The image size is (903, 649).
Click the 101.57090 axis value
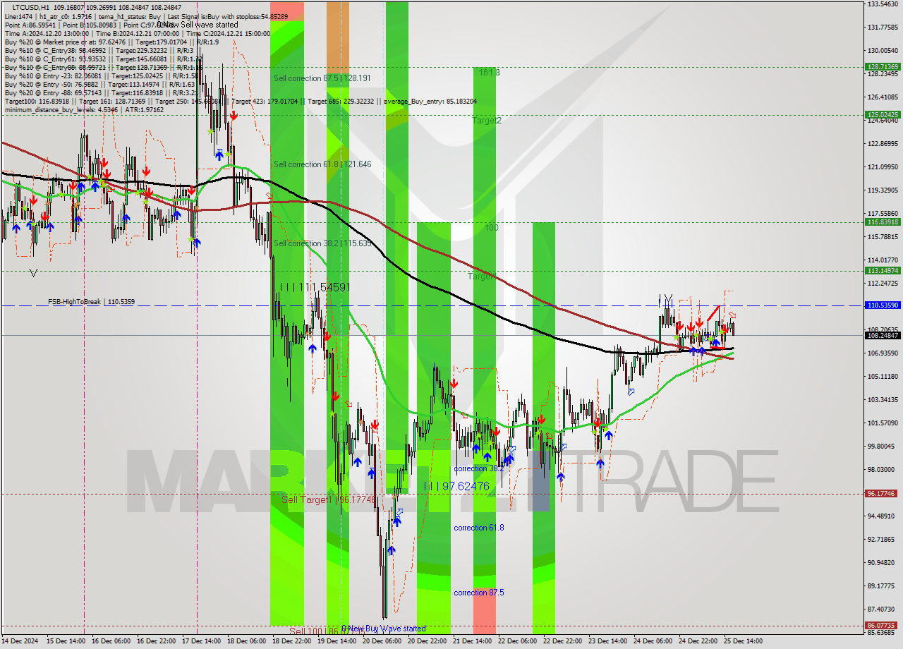[x=883, y=423]
